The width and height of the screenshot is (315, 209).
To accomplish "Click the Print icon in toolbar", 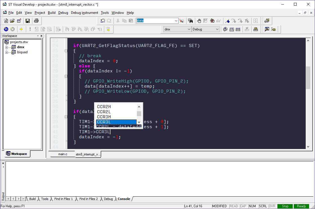I will (x=36, y=21).
